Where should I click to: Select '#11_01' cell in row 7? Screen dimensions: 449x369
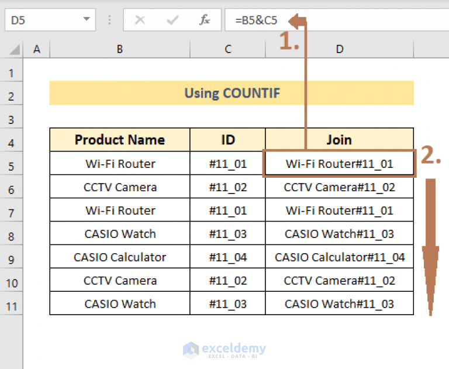(227, 210)
